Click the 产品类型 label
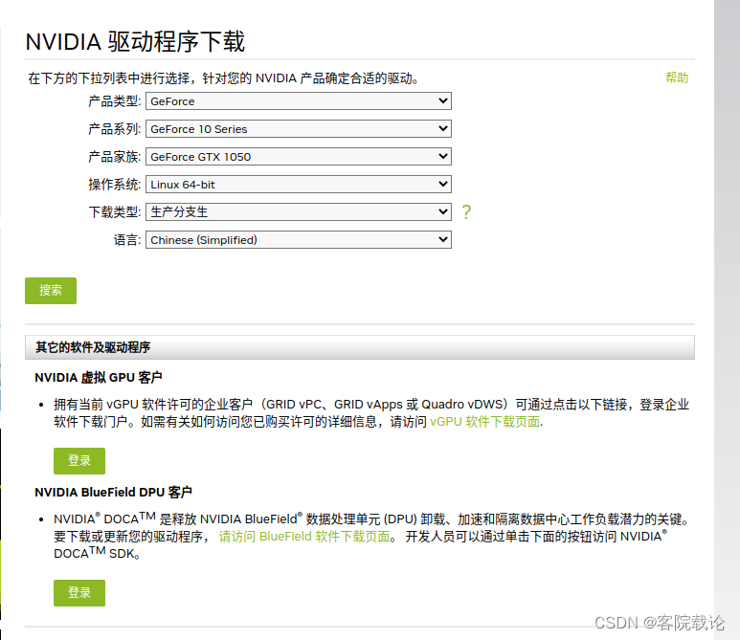Image resolution: width=740 pixels, height=640 pixels. tap(115, 101)
